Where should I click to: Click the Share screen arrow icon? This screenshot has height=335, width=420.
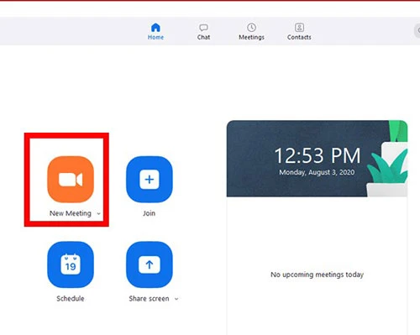pos(150,264)
